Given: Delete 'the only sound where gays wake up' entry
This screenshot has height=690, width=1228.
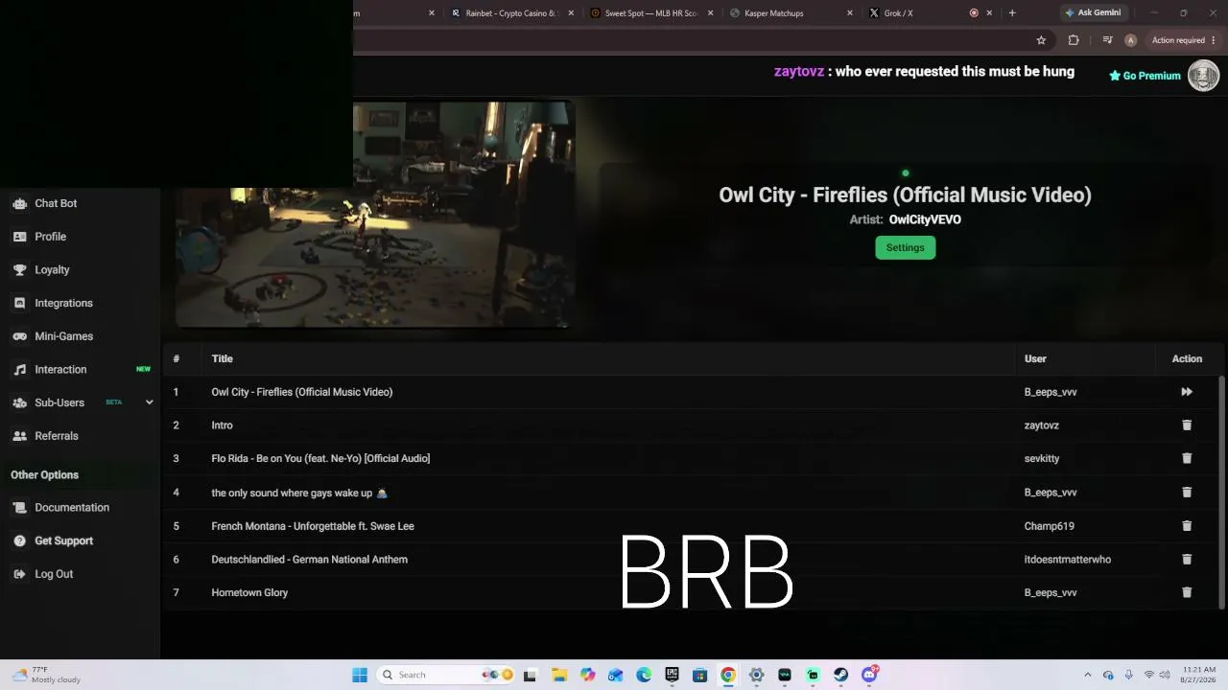Looking at the screenshot, I should tap(1187, 493).
